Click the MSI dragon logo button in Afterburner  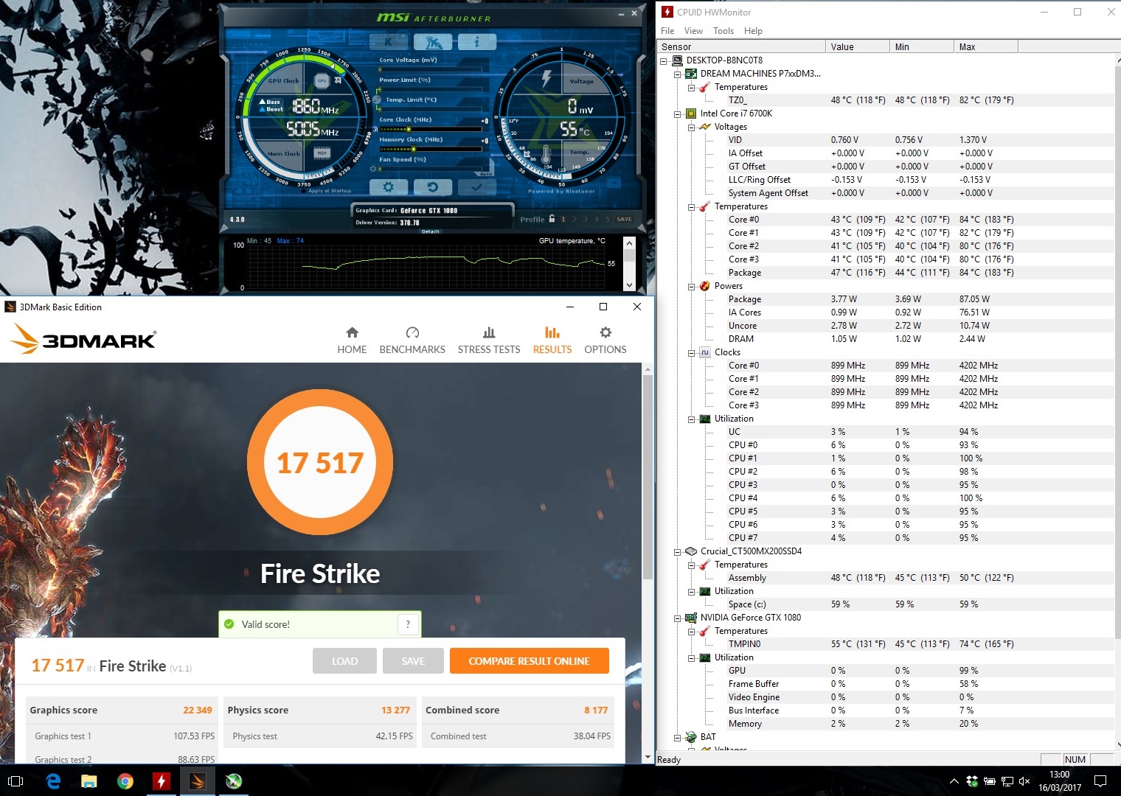pos(434,41)
